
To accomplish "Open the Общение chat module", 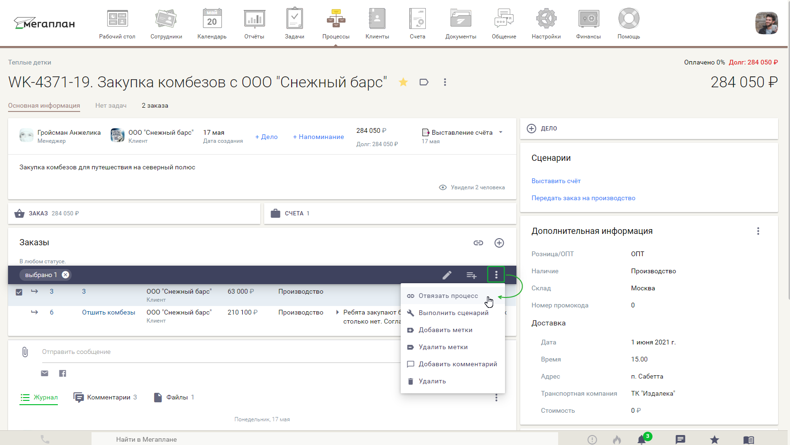I will 504,24.
